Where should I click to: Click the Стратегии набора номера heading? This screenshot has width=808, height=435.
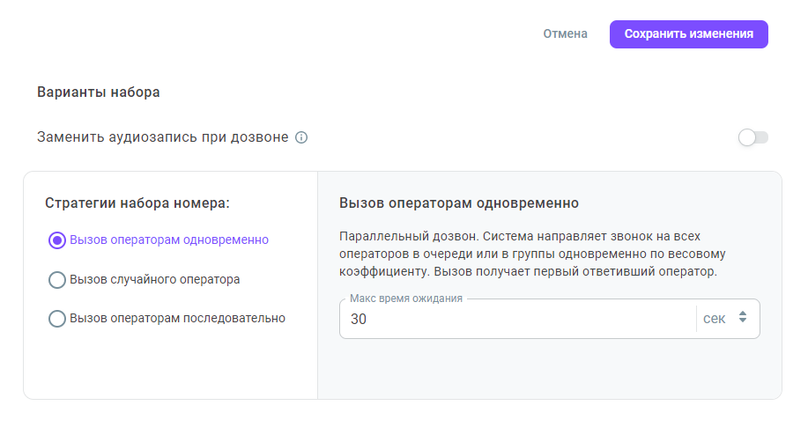tap(137, 203)
